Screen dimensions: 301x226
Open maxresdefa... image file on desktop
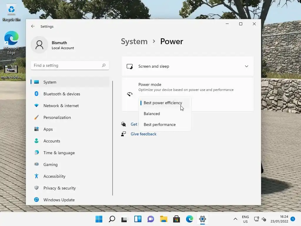11,72
